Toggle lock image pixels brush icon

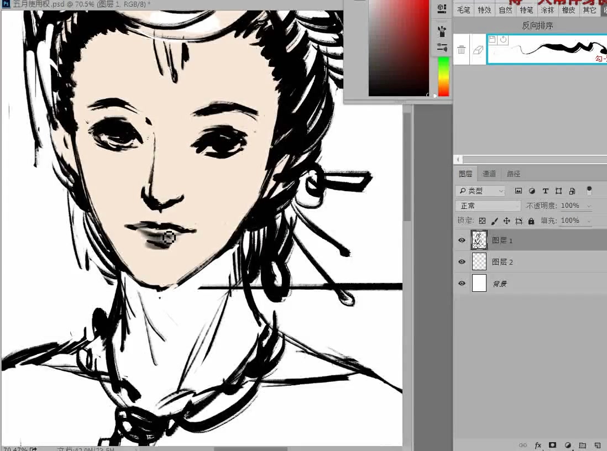tap(494, 221)
